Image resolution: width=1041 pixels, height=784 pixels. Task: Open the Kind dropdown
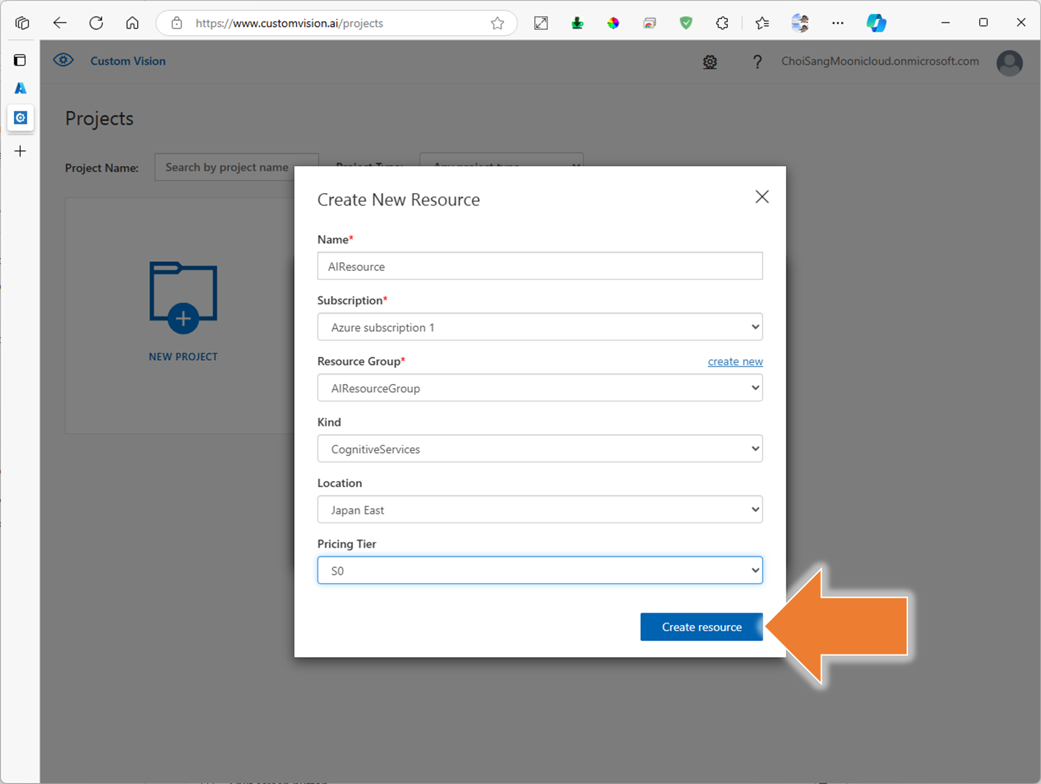(x=540, y=449)
